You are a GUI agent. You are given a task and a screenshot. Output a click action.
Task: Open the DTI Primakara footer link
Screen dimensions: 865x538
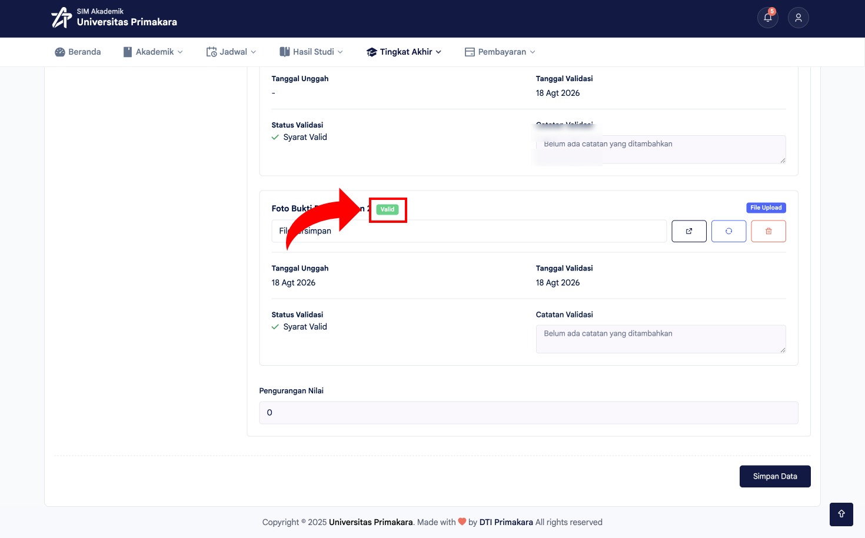pos(506,522)
